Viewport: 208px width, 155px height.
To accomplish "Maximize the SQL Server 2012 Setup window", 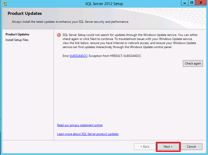I will (x=192, y=3).
